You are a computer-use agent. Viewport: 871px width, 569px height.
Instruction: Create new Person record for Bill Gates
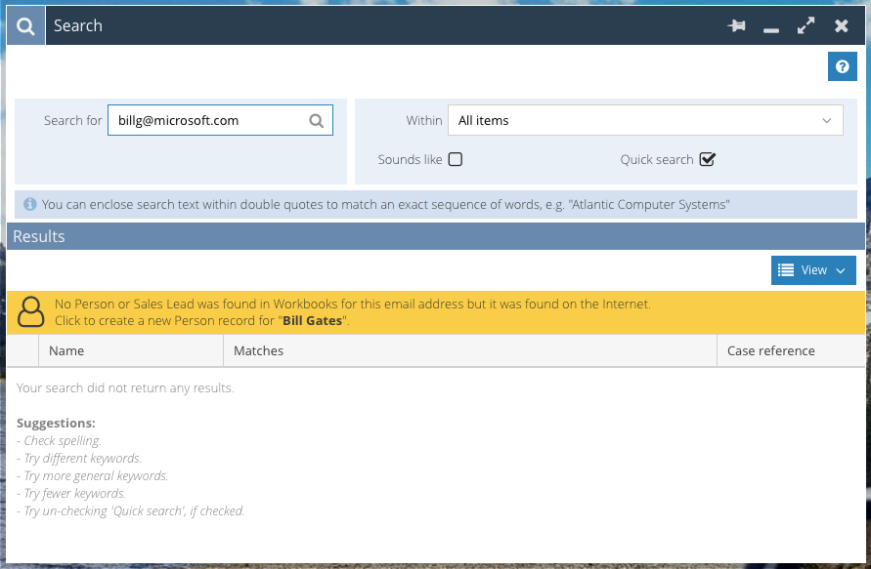click(x=436, y=312)
